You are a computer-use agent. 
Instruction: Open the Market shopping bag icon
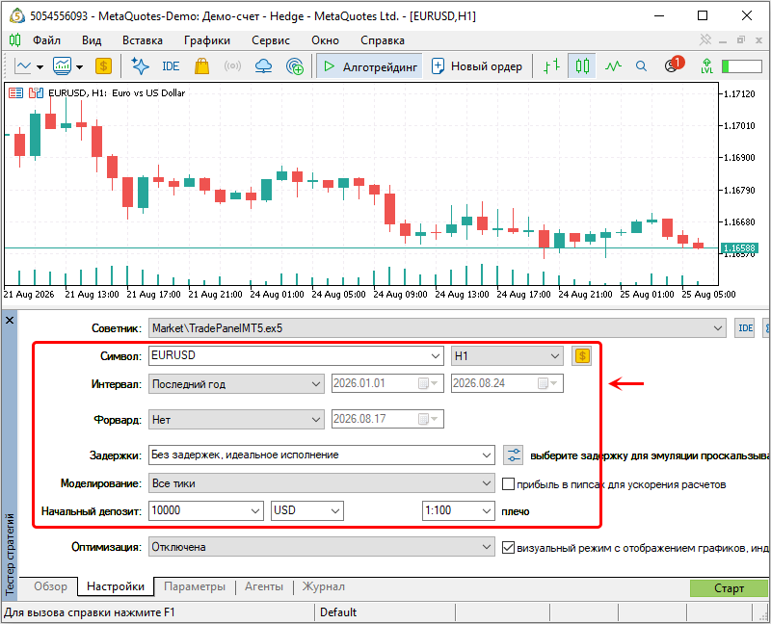tap(201, 65)
